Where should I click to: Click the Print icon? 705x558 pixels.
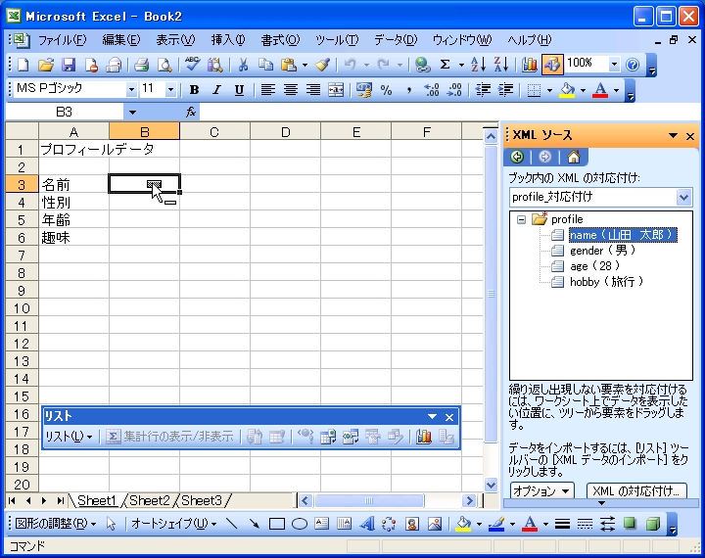(141, 66)
